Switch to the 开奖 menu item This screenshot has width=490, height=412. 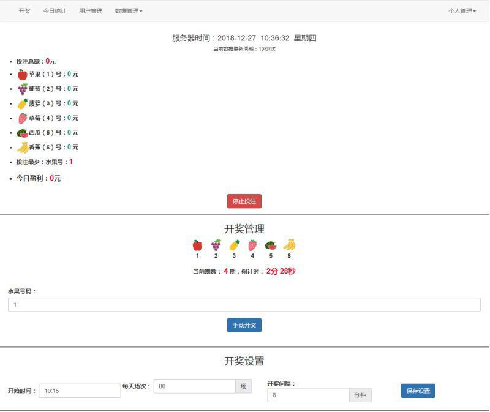24,10
